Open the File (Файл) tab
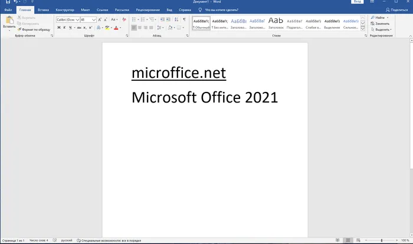Image resolution: width=413 pixels, height=244 pixels. tap(8, 10)
